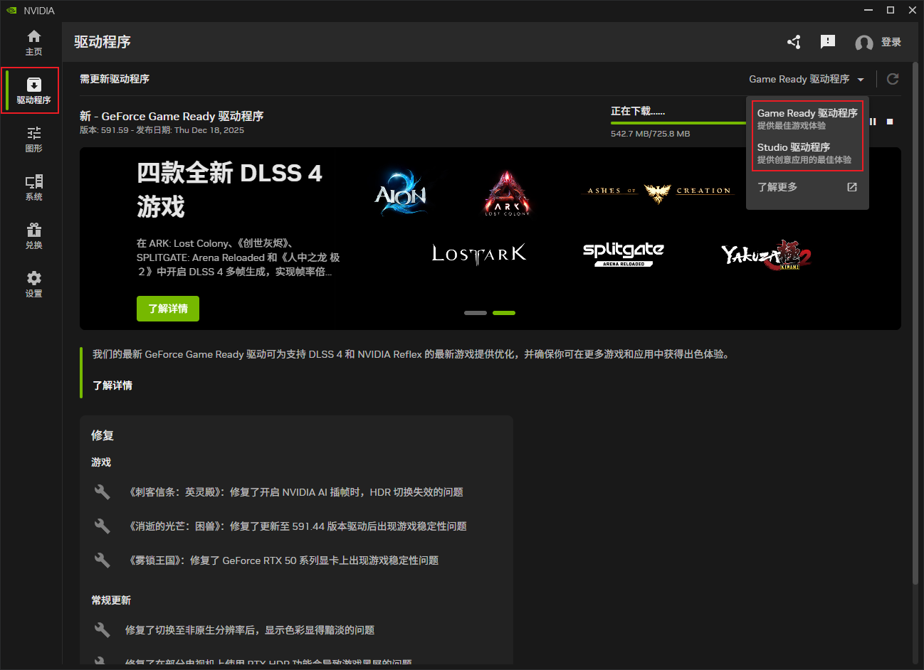Open the 驱动程序 drivers sidebar item
Viewport: 924px width, 670px height.
pyautogui.click(x=33, y=91)
